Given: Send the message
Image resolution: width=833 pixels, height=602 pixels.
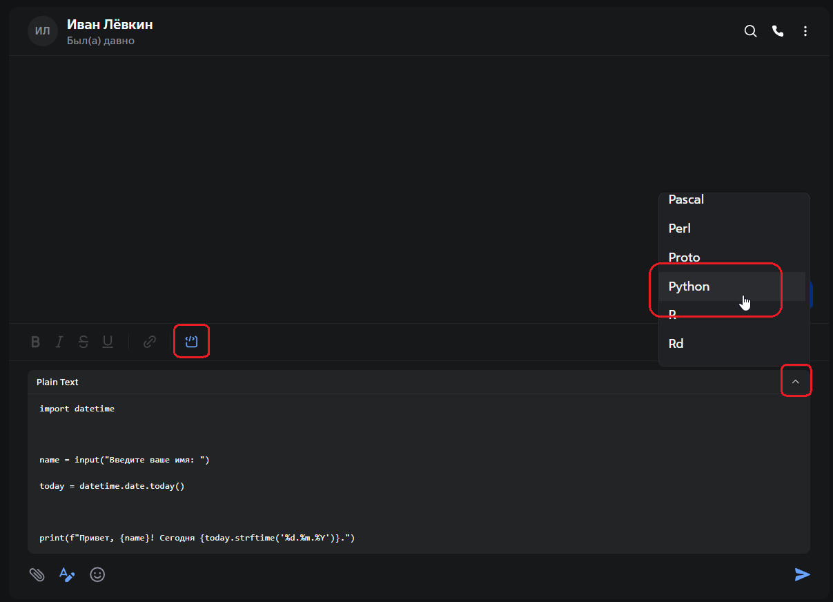Looking at the screenshot, I should point(803,574).
